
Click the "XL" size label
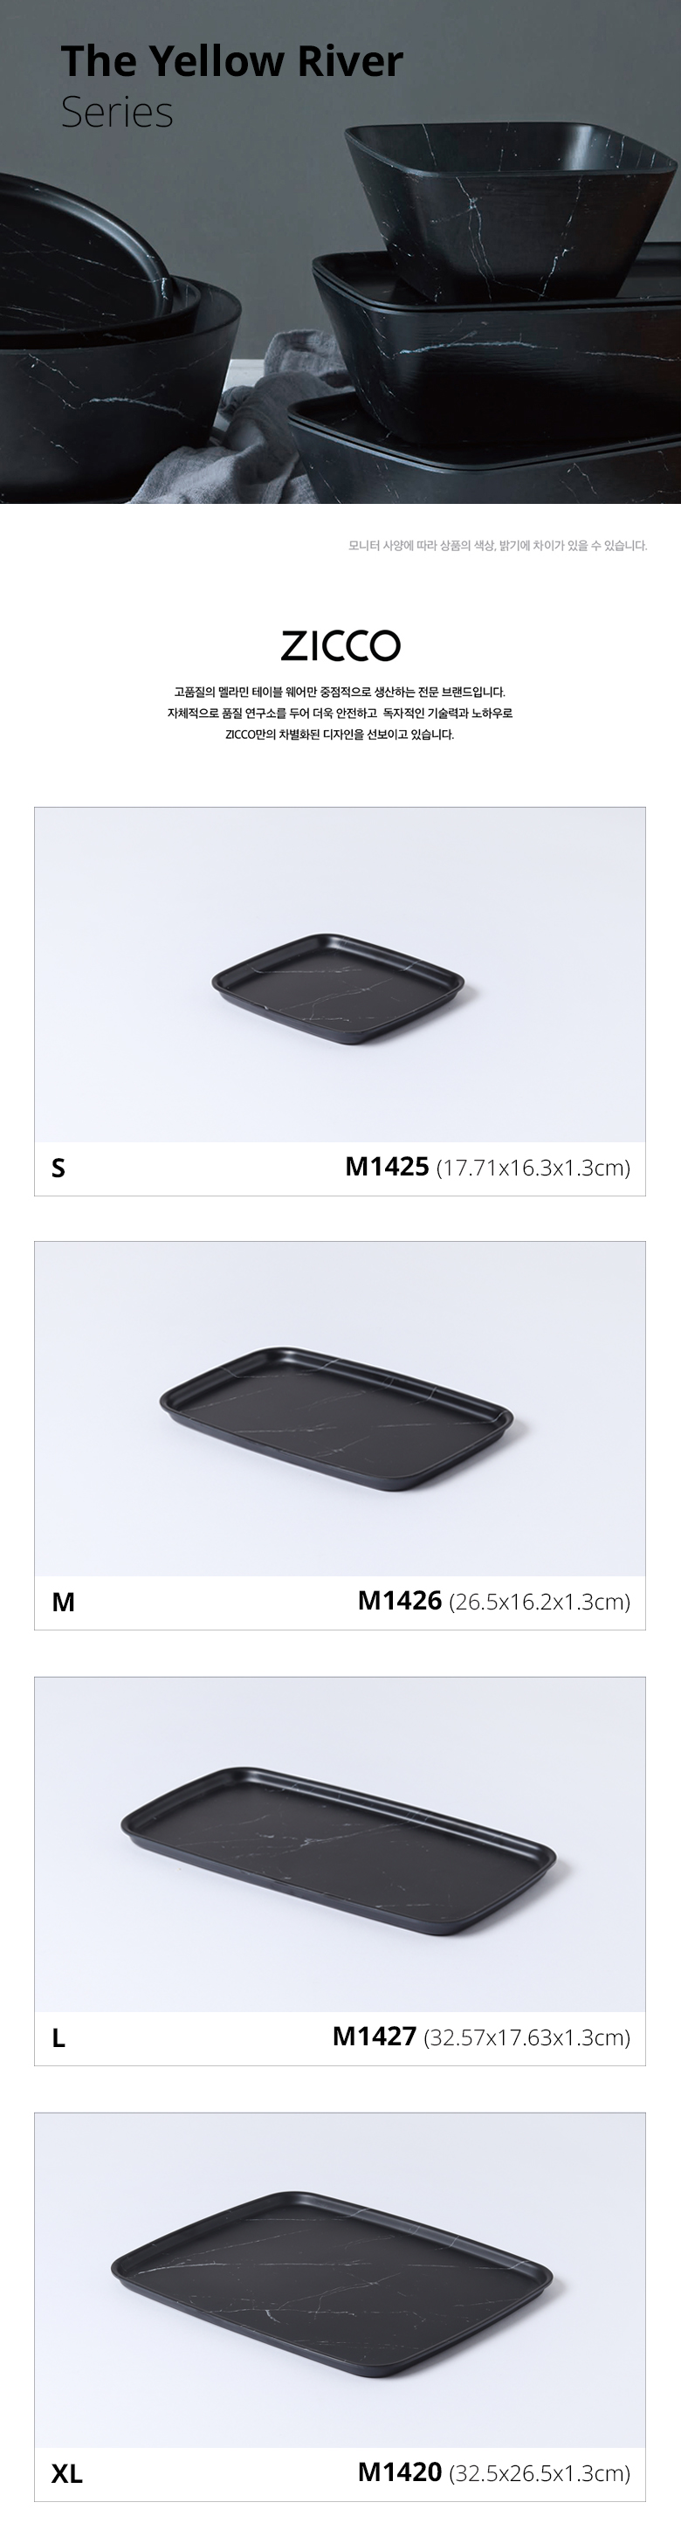pos(66,2475)
